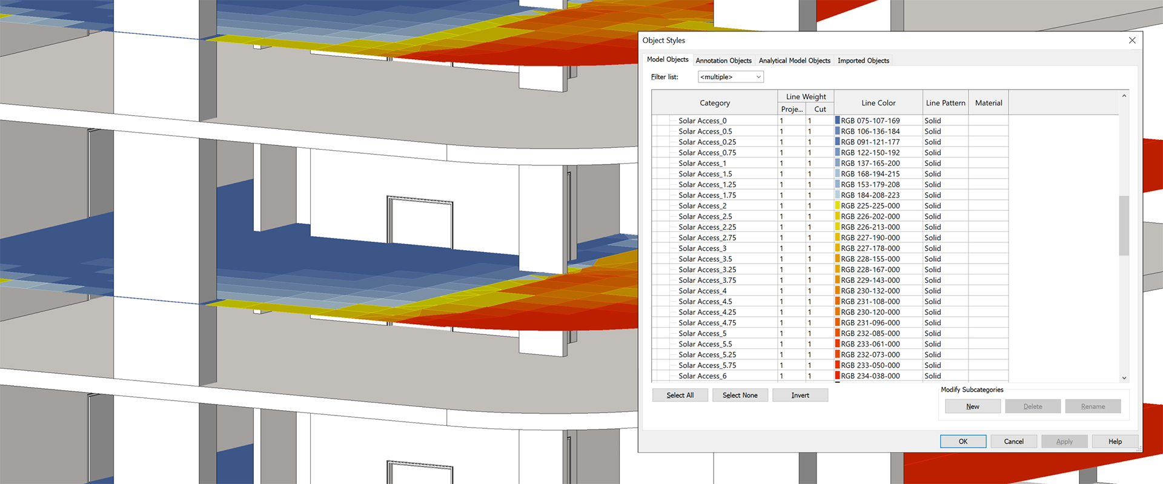Open the Analytical Model Objects tab
Viewport: 1163px width, 484px height.
click(794, 61)
